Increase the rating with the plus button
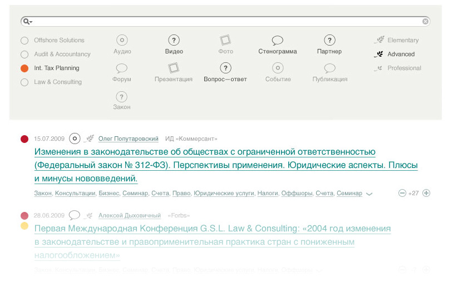Screen dimensions: 453x282 pos(426,194)
